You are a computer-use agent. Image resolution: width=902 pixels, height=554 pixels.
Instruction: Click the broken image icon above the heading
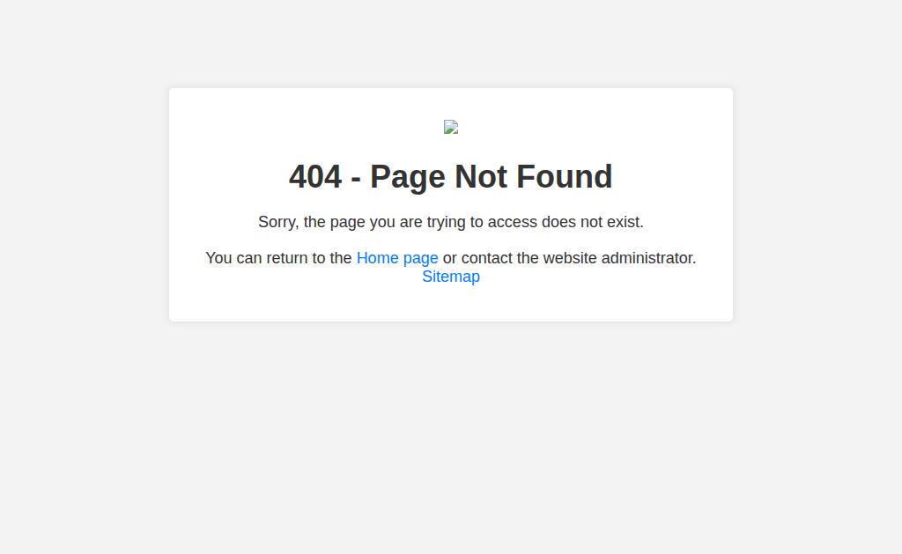point(450,127)
